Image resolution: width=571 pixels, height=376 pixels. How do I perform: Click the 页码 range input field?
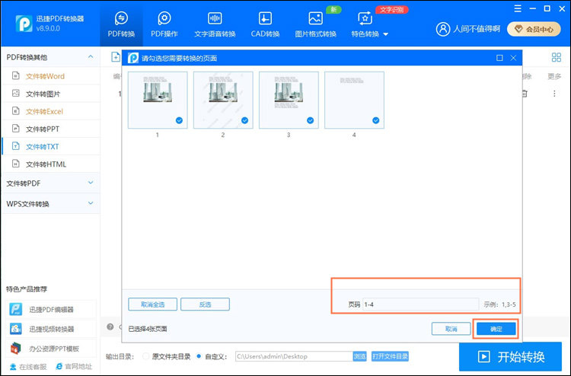click(419, 304)
